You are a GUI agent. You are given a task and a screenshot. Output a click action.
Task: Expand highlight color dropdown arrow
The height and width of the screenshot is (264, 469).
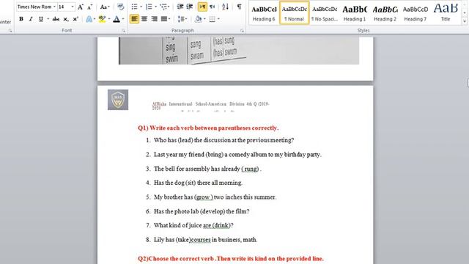coord(109,19)
